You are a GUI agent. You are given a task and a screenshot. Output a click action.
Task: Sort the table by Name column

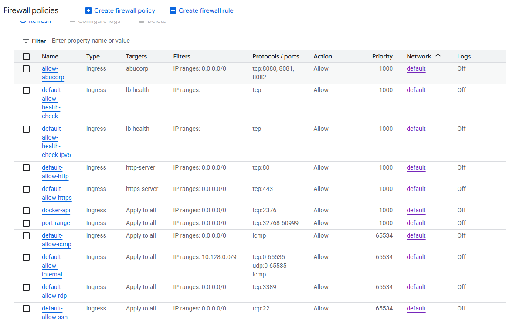(50, 56)
